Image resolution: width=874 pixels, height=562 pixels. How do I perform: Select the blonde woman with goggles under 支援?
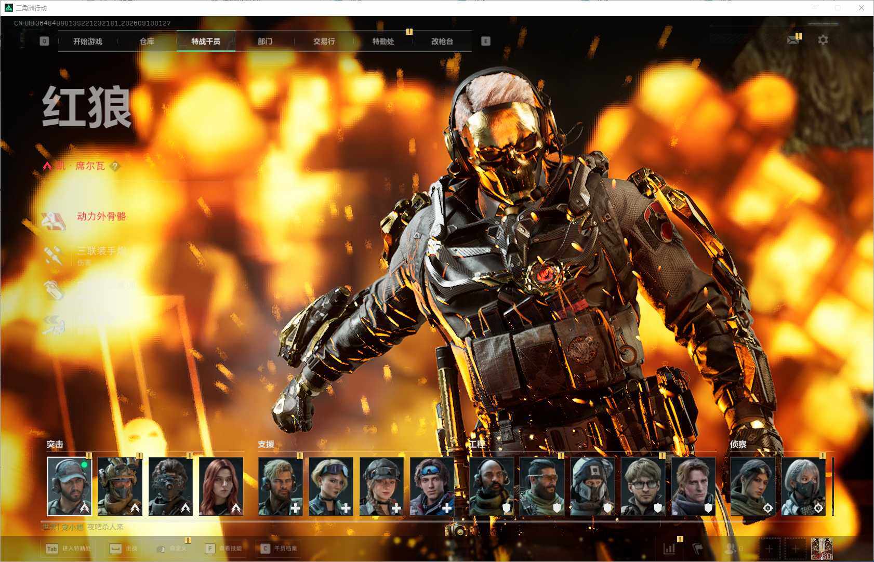(331, 486)
